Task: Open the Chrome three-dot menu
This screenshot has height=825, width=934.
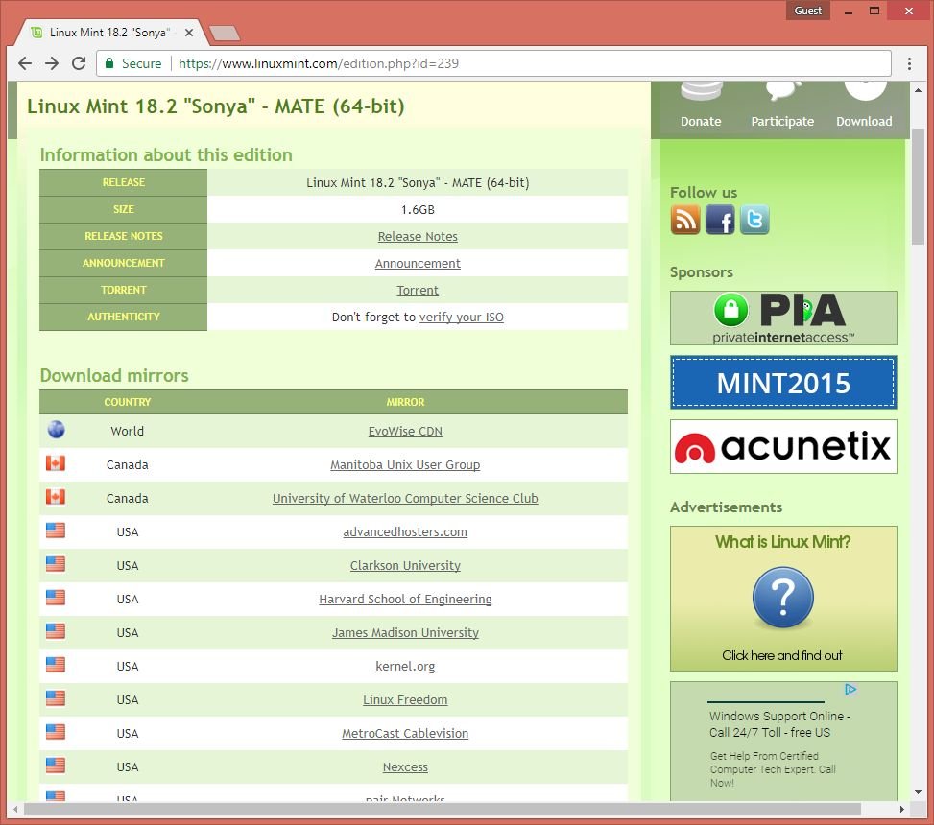Action: click(x=909, y=63)
